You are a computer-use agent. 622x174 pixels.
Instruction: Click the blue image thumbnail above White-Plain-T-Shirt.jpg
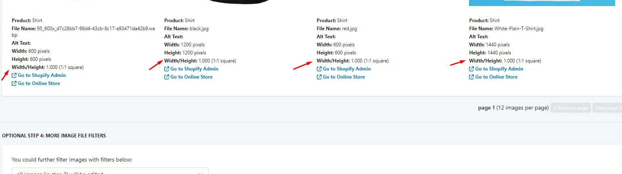(542, 3)
